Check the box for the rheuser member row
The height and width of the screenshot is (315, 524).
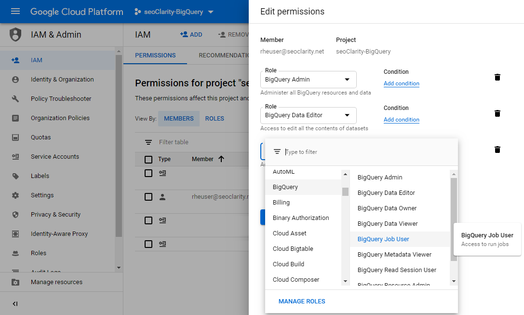(148, 197)
